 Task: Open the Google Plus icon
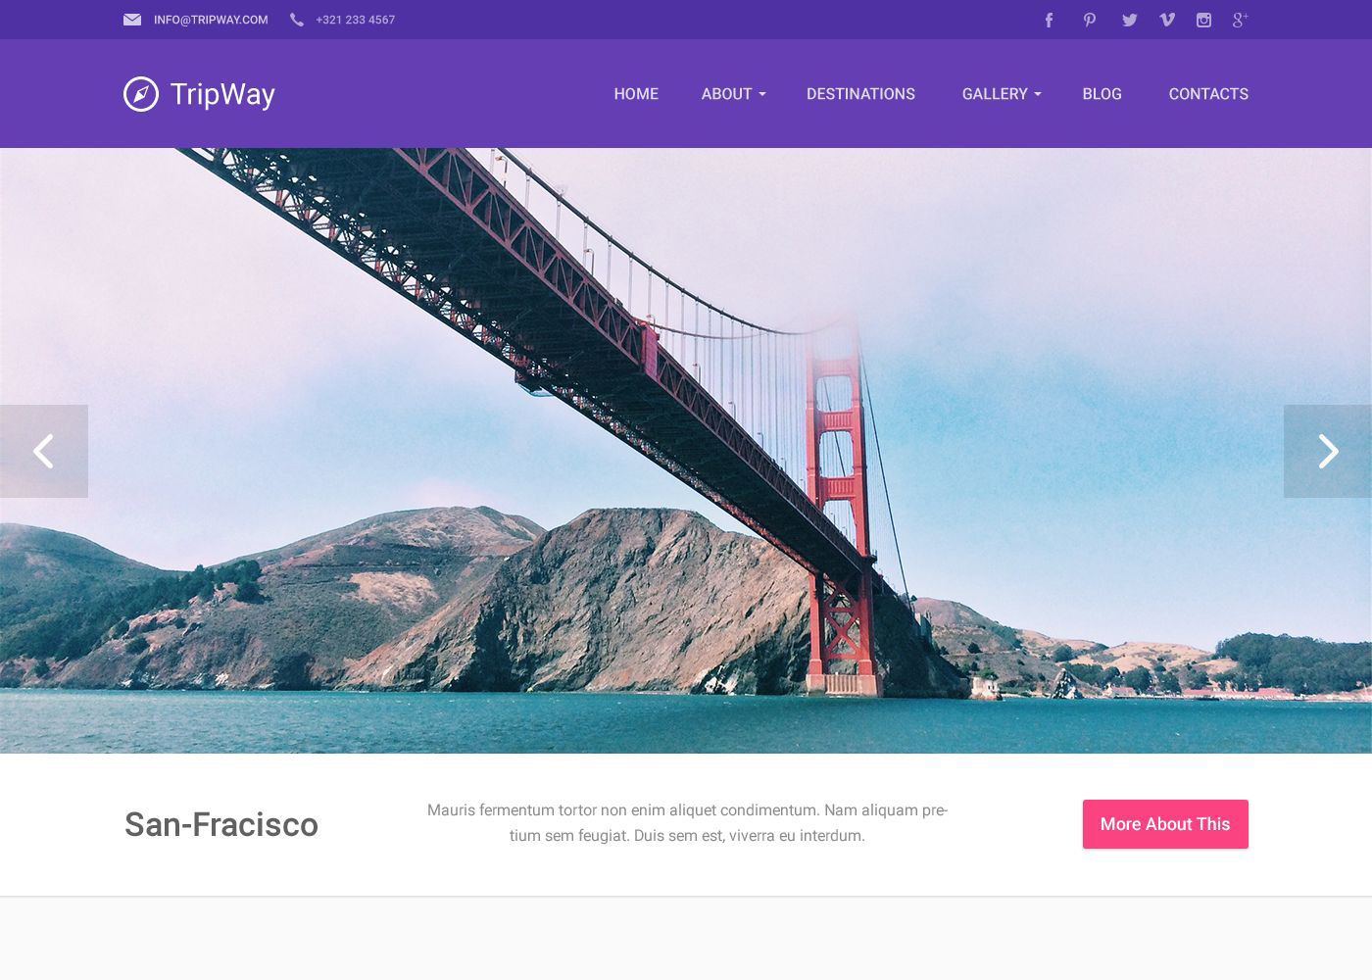1240,20
